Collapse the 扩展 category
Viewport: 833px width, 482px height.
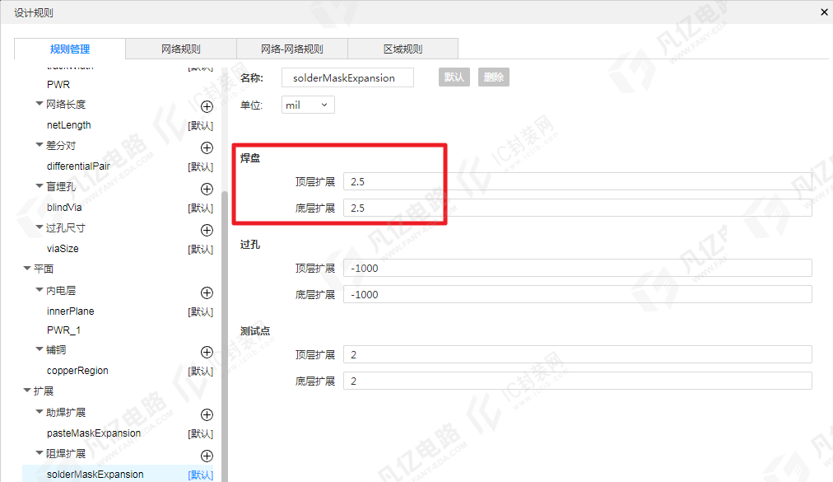[x=27, y=391]
